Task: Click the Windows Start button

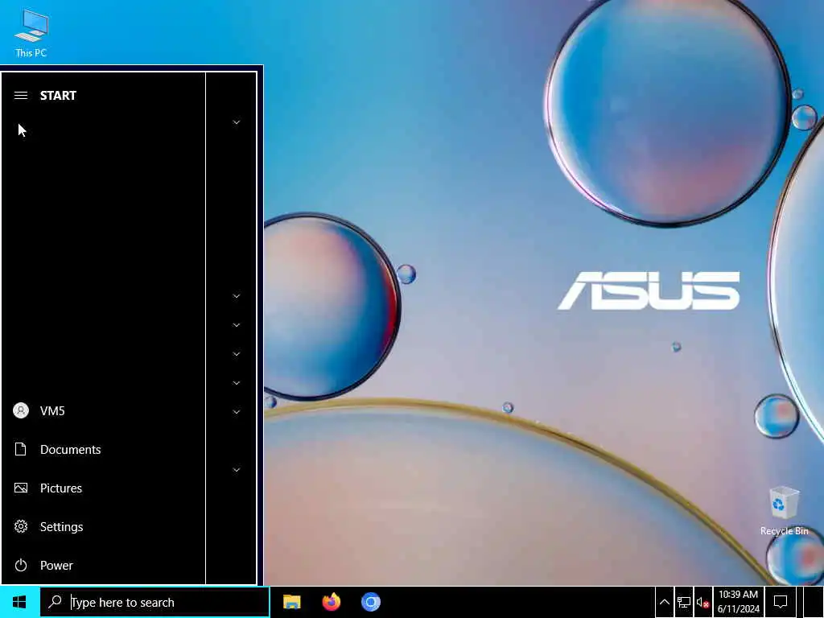Action: pyautogui.click(x=19, y=602)
